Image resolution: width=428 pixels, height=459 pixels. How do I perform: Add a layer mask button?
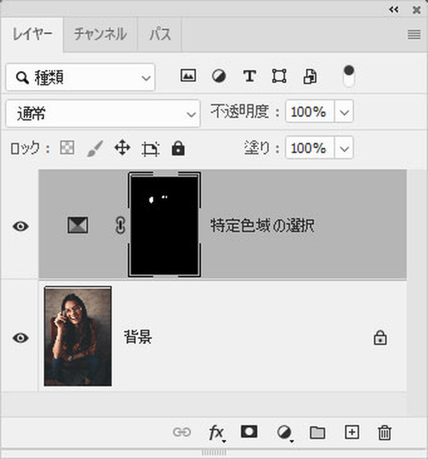coord(249,432)
